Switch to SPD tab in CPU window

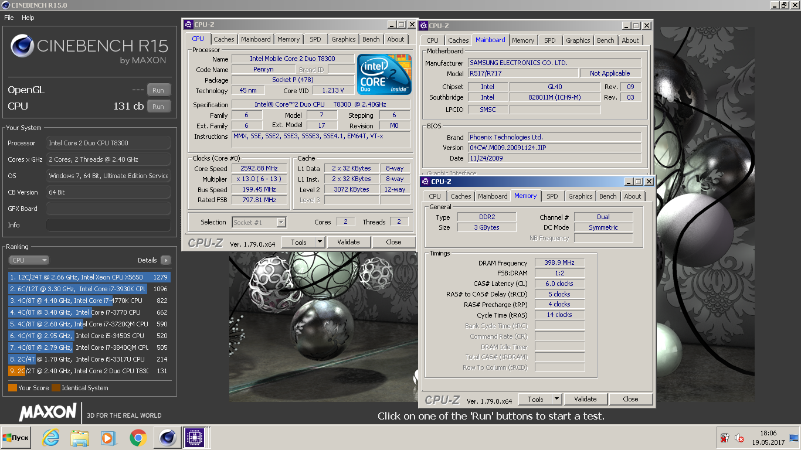[x=315, y=39]
